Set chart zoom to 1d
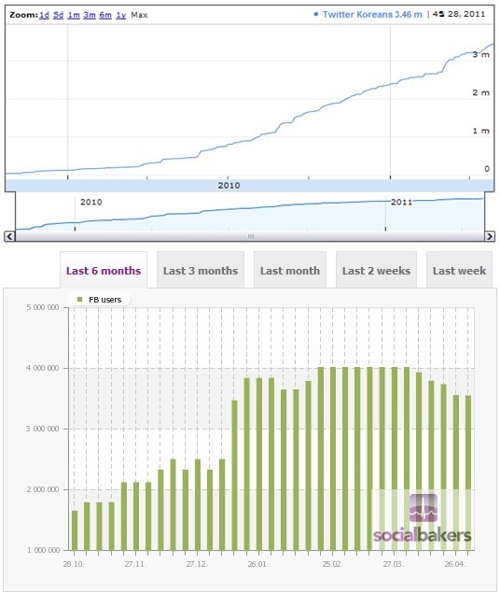Viewport: 500px width, 592px height. [x=44, y=15]
